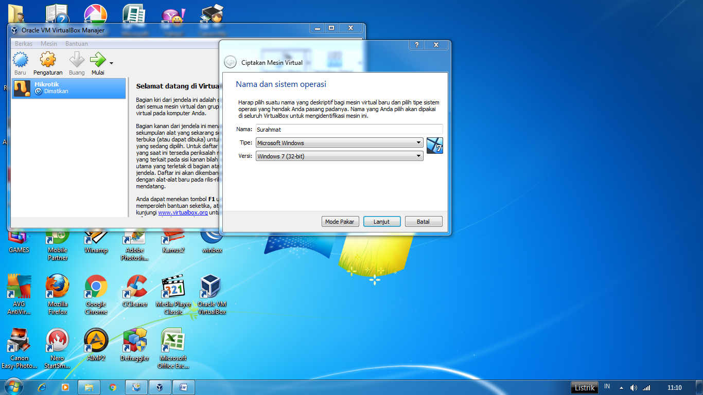Click the Windows Start button
The height and width of the screenshot is (395, 703).
point(13,387)
